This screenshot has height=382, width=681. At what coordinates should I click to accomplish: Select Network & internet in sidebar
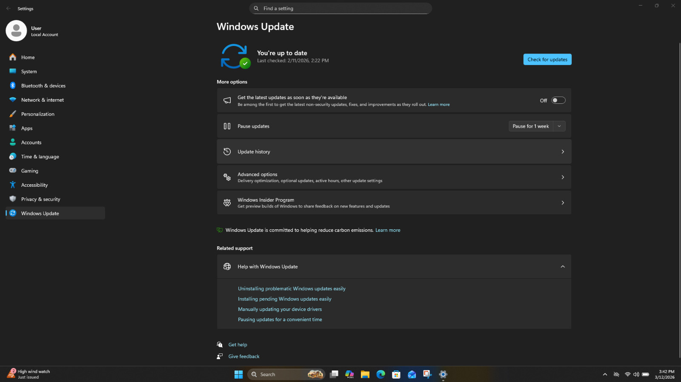[55, 100]
